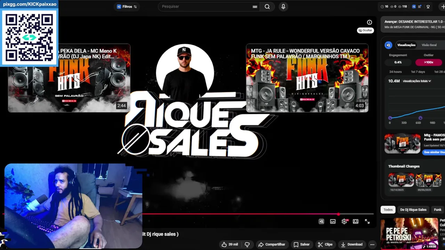
Task: Expand visualizações totais dropdown
Action: (417, 81)
